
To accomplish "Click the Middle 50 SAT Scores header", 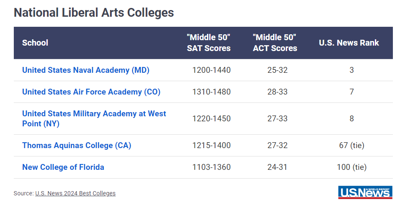I will 209,43.
